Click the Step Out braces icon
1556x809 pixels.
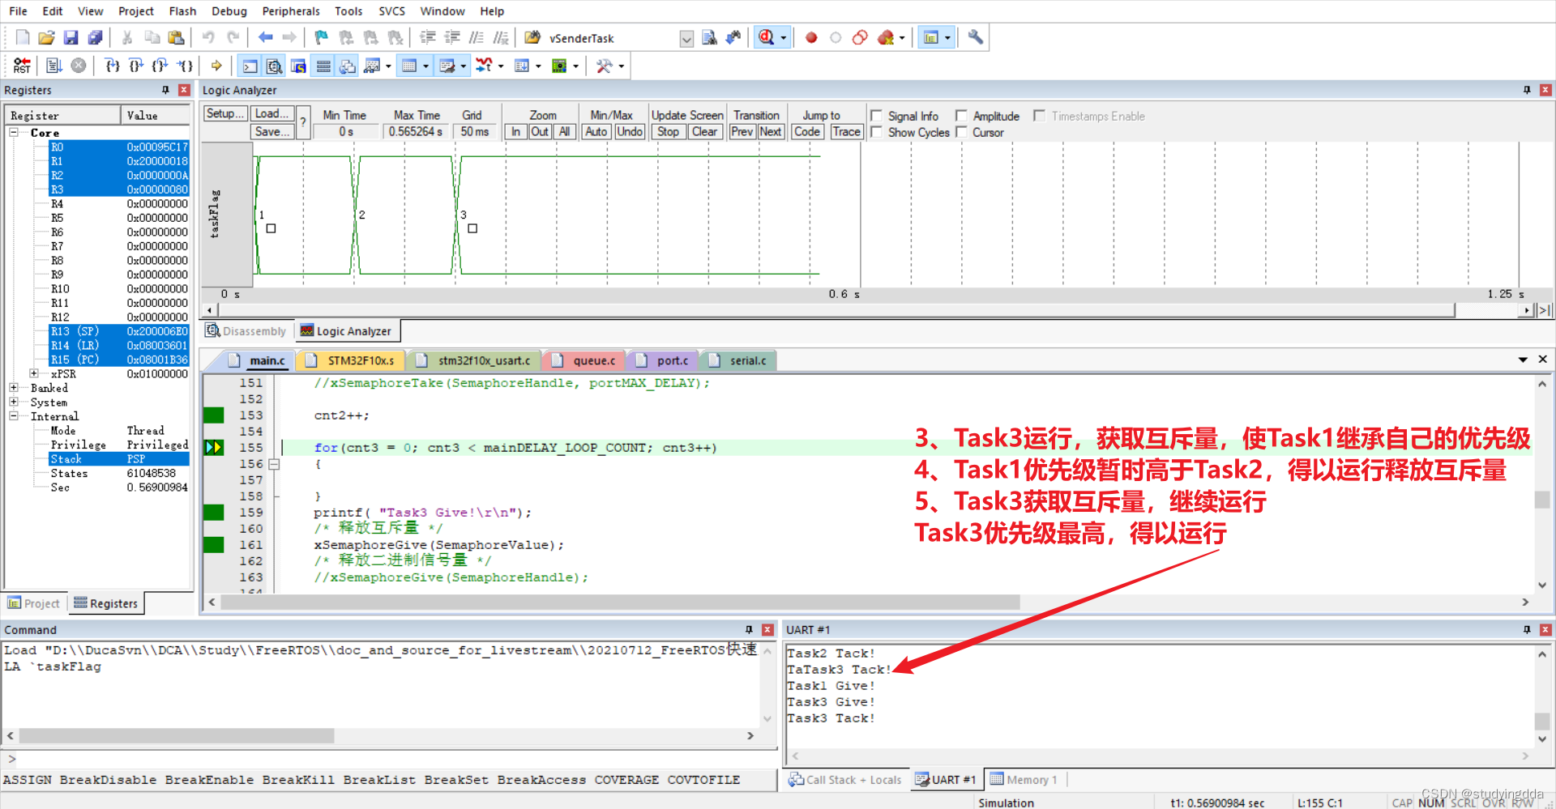tap(160, 66)
